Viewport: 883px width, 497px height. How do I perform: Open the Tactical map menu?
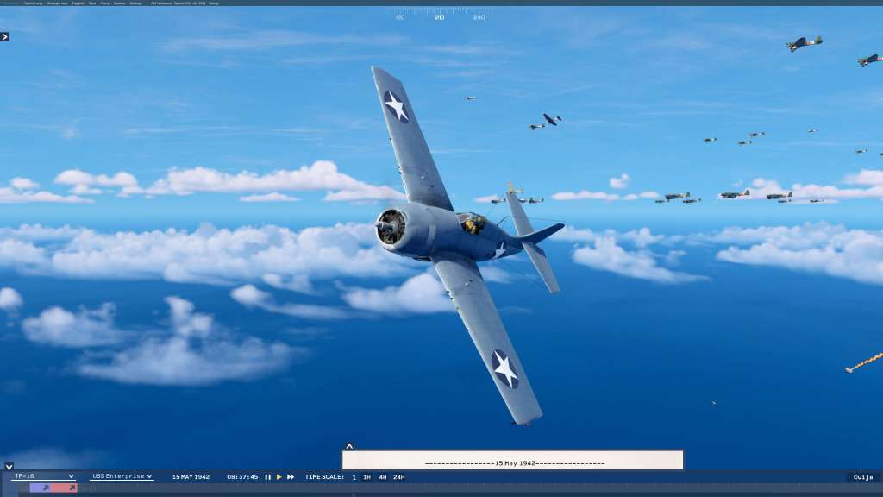pyautogui.click(x=33, y=3)
